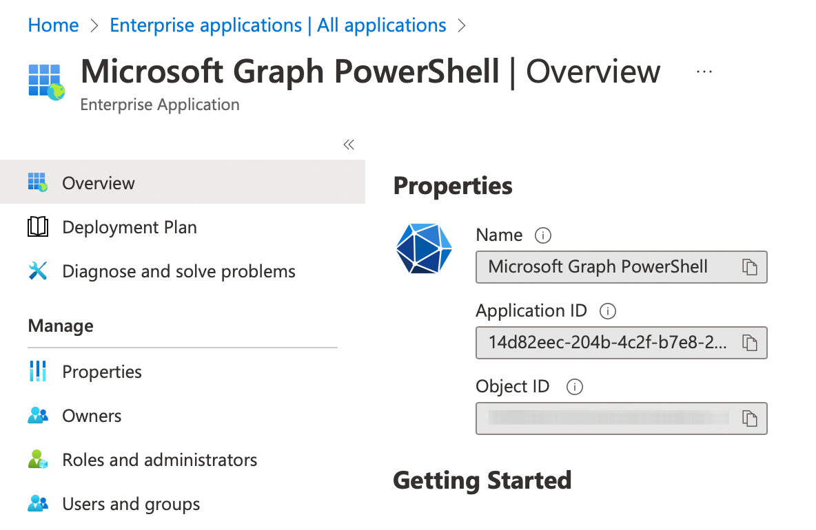
Task: Click the Home breadcrumb link
Action: tap(53, 25)
